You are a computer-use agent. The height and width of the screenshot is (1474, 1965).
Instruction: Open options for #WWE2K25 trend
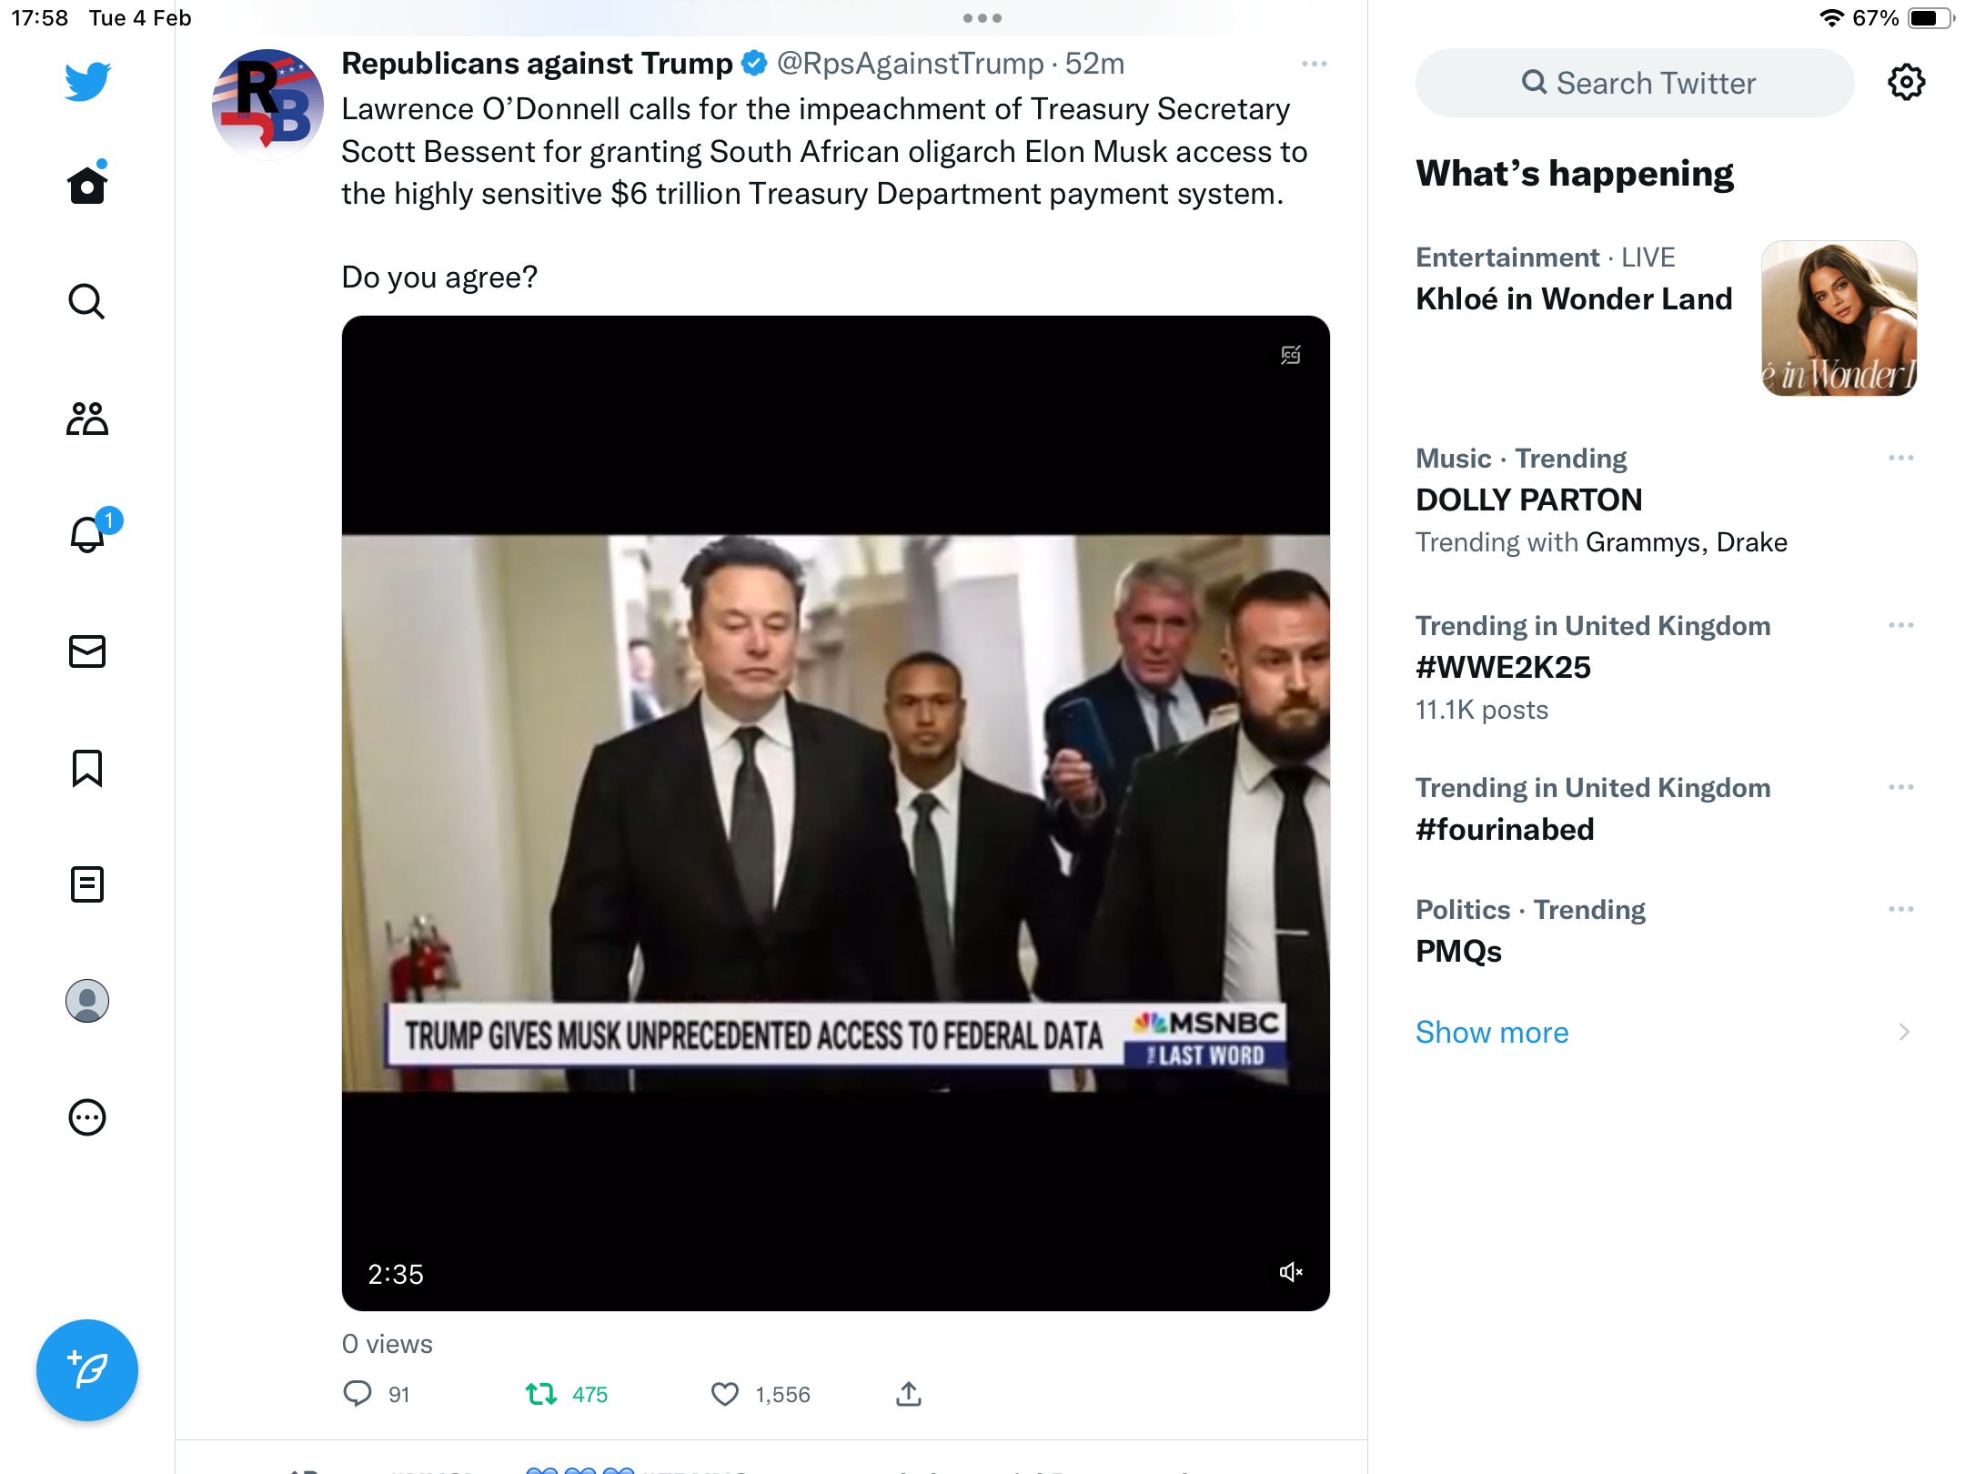[1901, 625]
